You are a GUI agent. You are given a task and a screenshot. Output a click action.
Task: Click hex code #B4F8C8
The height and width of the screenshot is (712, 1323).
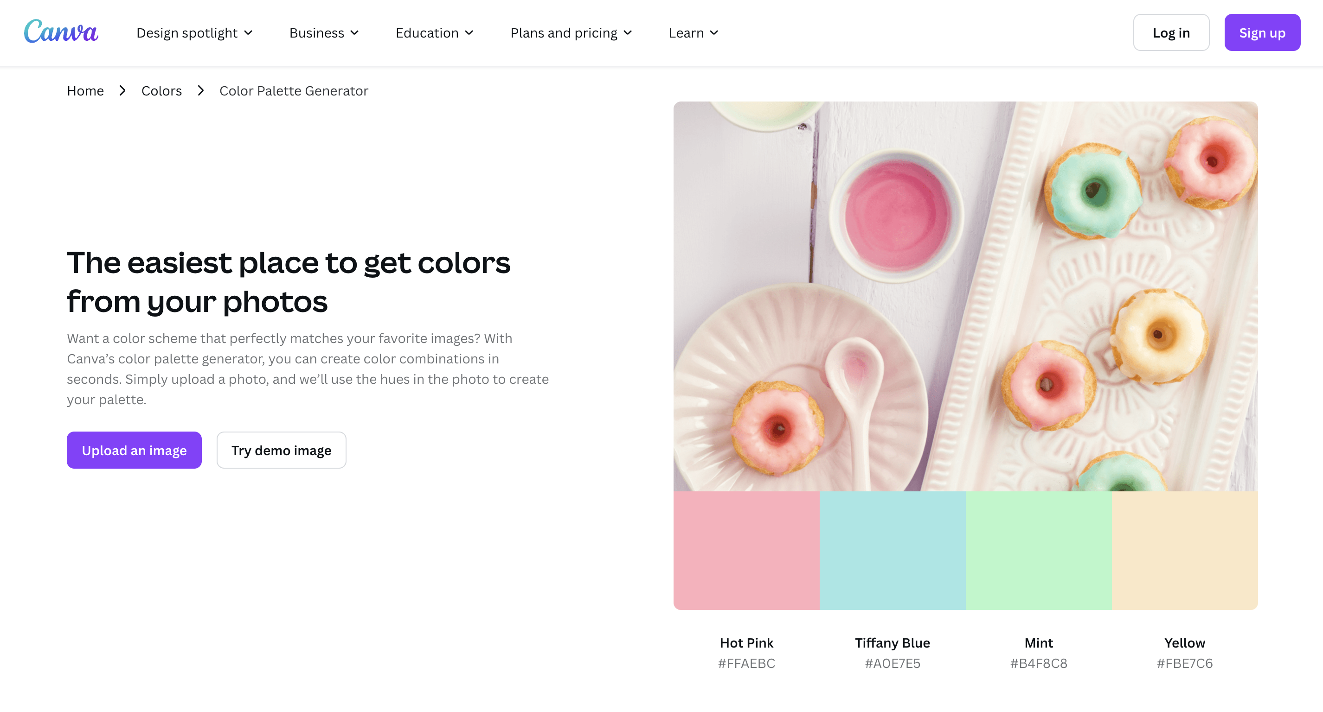coord(1039,663)
